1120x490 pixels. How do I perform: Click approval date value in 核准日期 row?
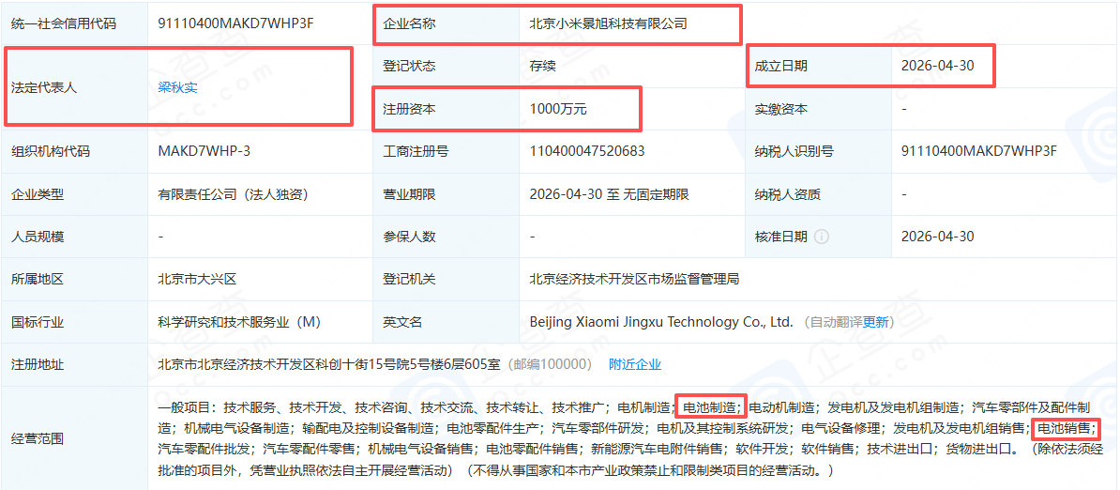point(938,237)
